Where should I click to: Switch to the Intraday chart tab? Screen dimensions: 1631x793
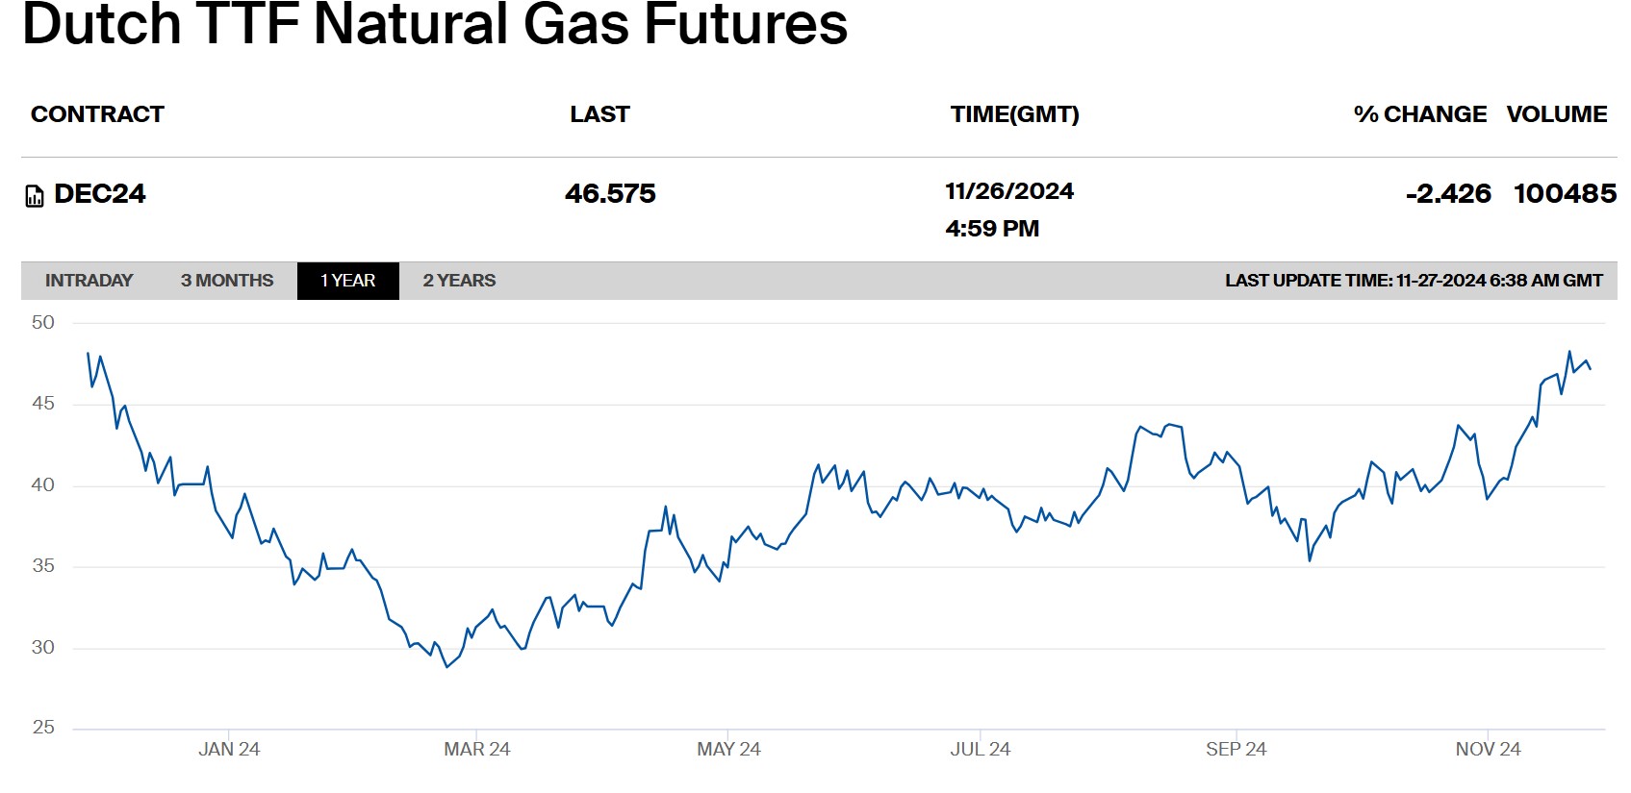point(89,281)
